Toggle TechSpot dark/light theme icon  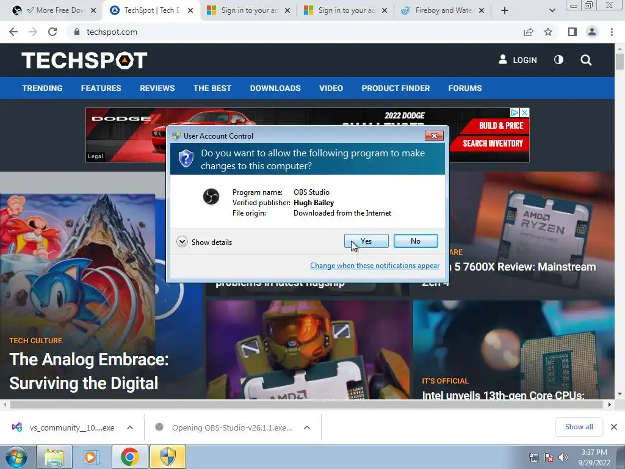[559, 60]
